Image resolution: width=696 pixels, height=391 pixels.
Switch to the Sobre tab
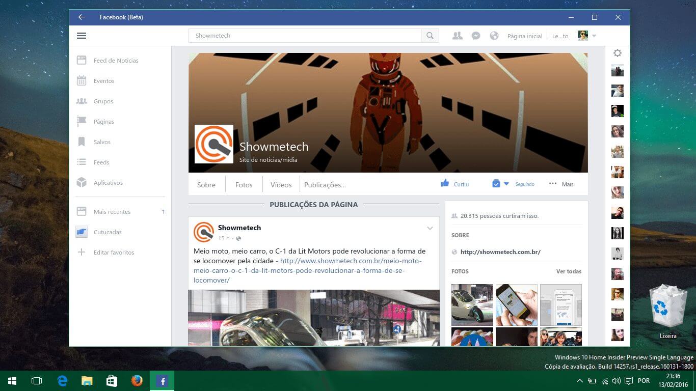click(x=206, y=185)
